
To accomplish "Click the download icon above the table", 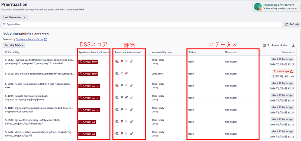I will [x=293, y=46].
